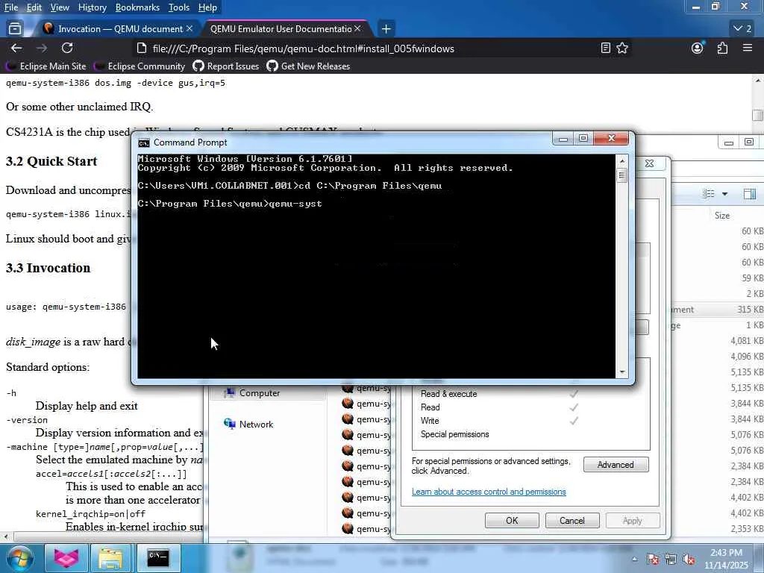Open Eclipse Community bookmark
The height and width of the screenshot is (573, 764).
(x=140, y=66)
